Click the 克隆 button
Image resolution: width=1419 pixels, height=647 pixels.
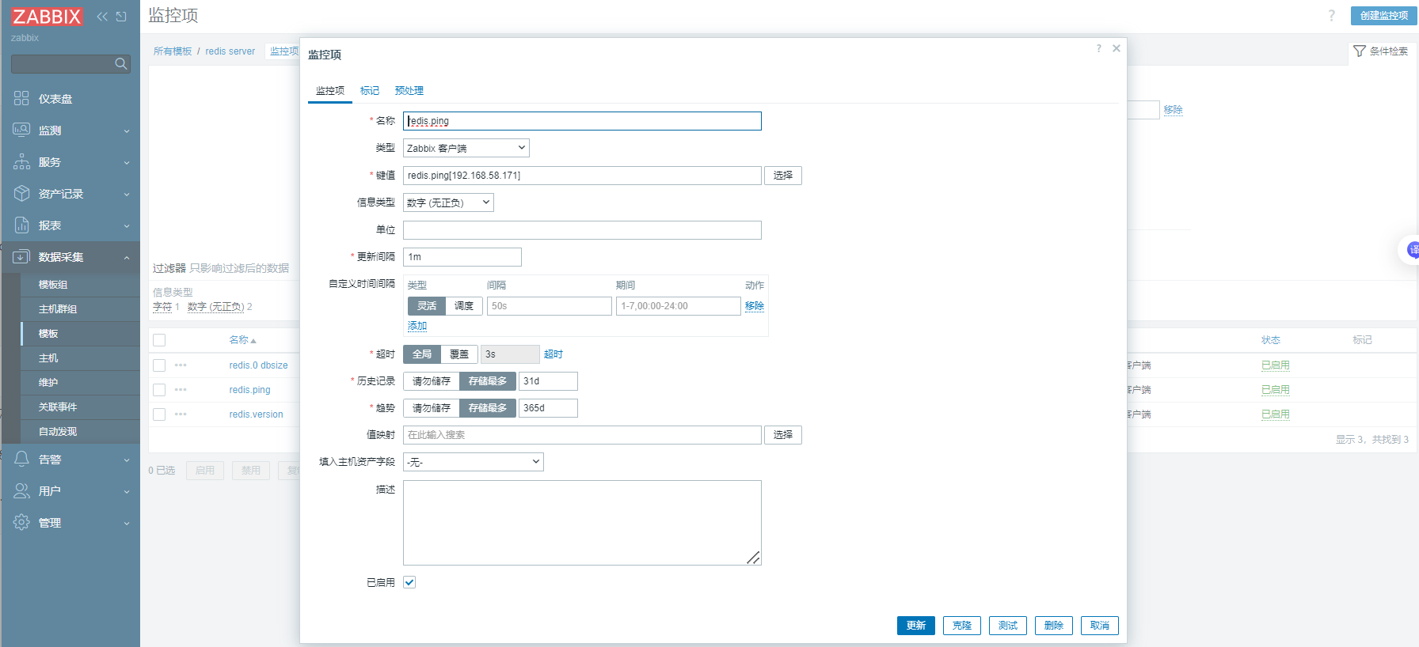coord(962,626)
